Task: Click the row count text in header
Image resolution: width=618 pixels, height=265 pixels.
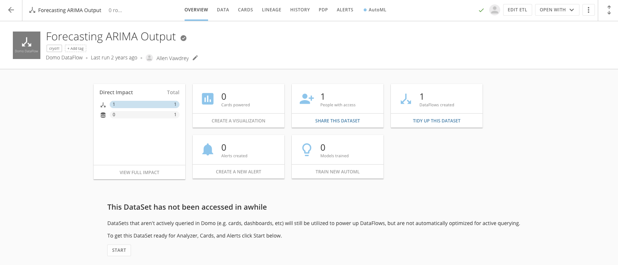Action: click(115, 10)
